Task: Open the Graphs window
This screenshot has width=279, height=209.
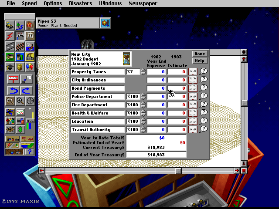Action: pos(20,112)
